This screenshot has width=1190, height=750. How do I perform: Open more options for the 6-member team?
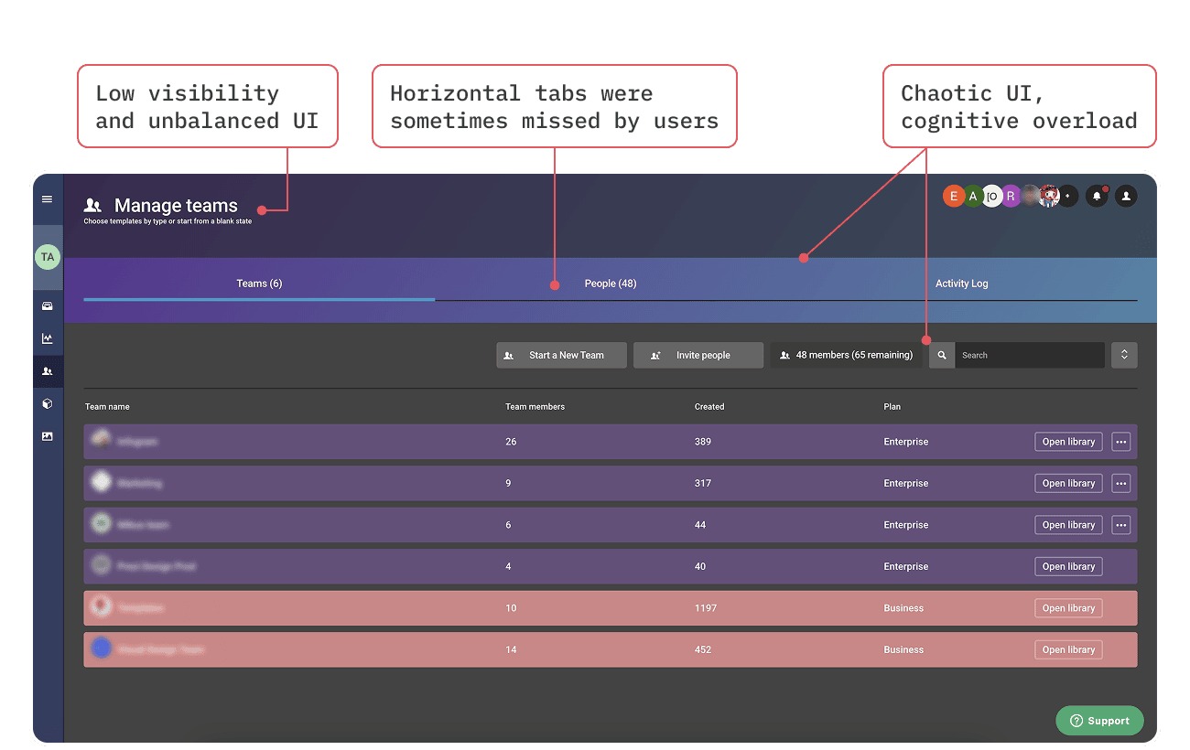click(x=1121, y=525)
